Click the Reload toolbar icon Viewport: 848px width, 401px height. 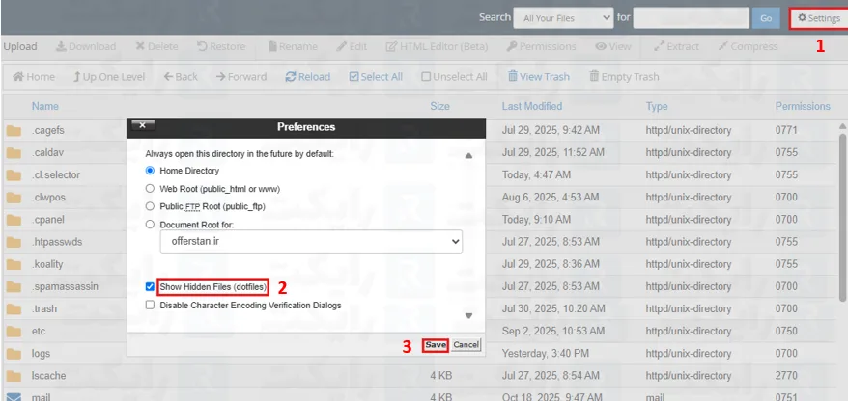pyautogui.click(x=307, y=77)
